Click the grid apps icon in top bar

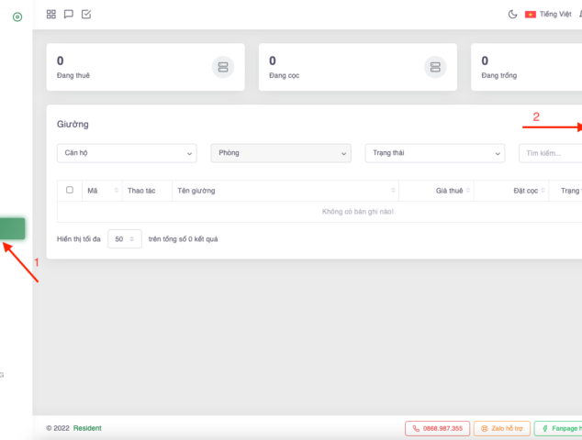tap(51, 15)
